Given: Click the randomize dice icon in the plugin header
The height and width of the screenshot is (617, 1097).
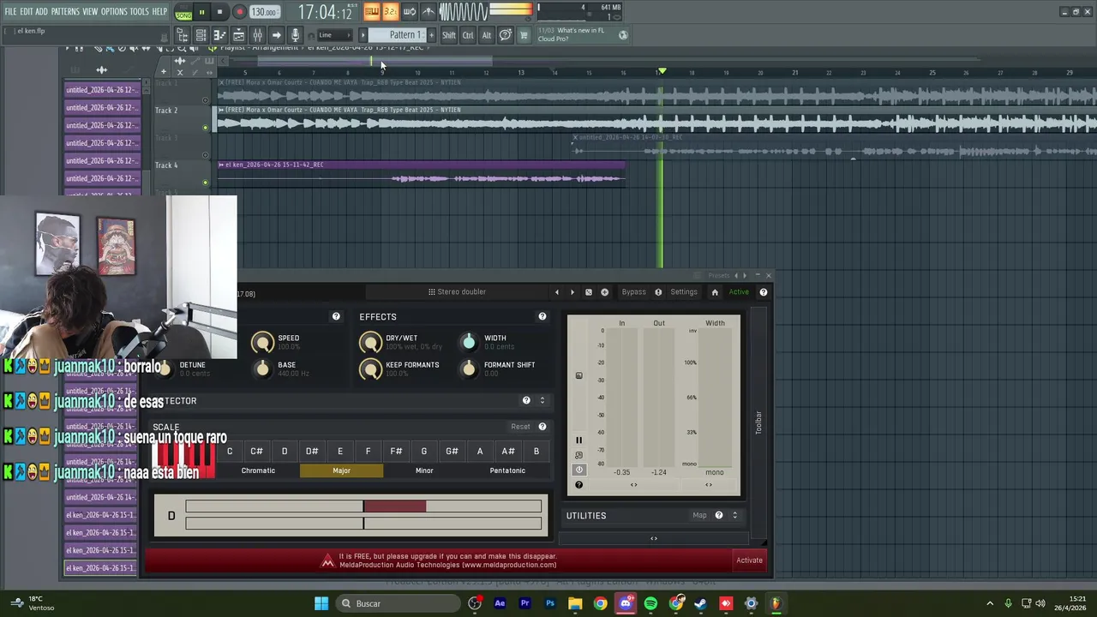Looking at the screenshot, I should coord(589,292).
